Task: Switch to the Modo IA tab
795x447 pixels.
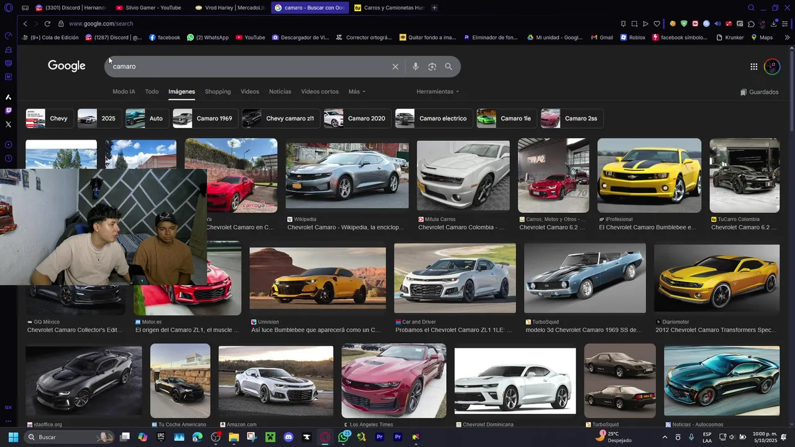Action: [x=124, y=91]
